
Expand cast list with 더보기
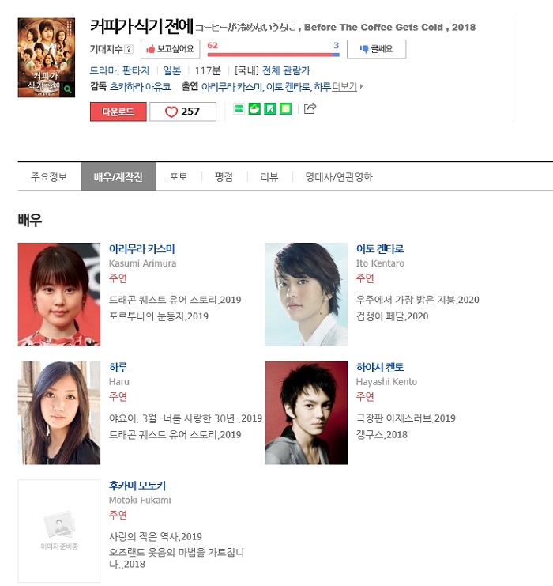pos(347,87)
